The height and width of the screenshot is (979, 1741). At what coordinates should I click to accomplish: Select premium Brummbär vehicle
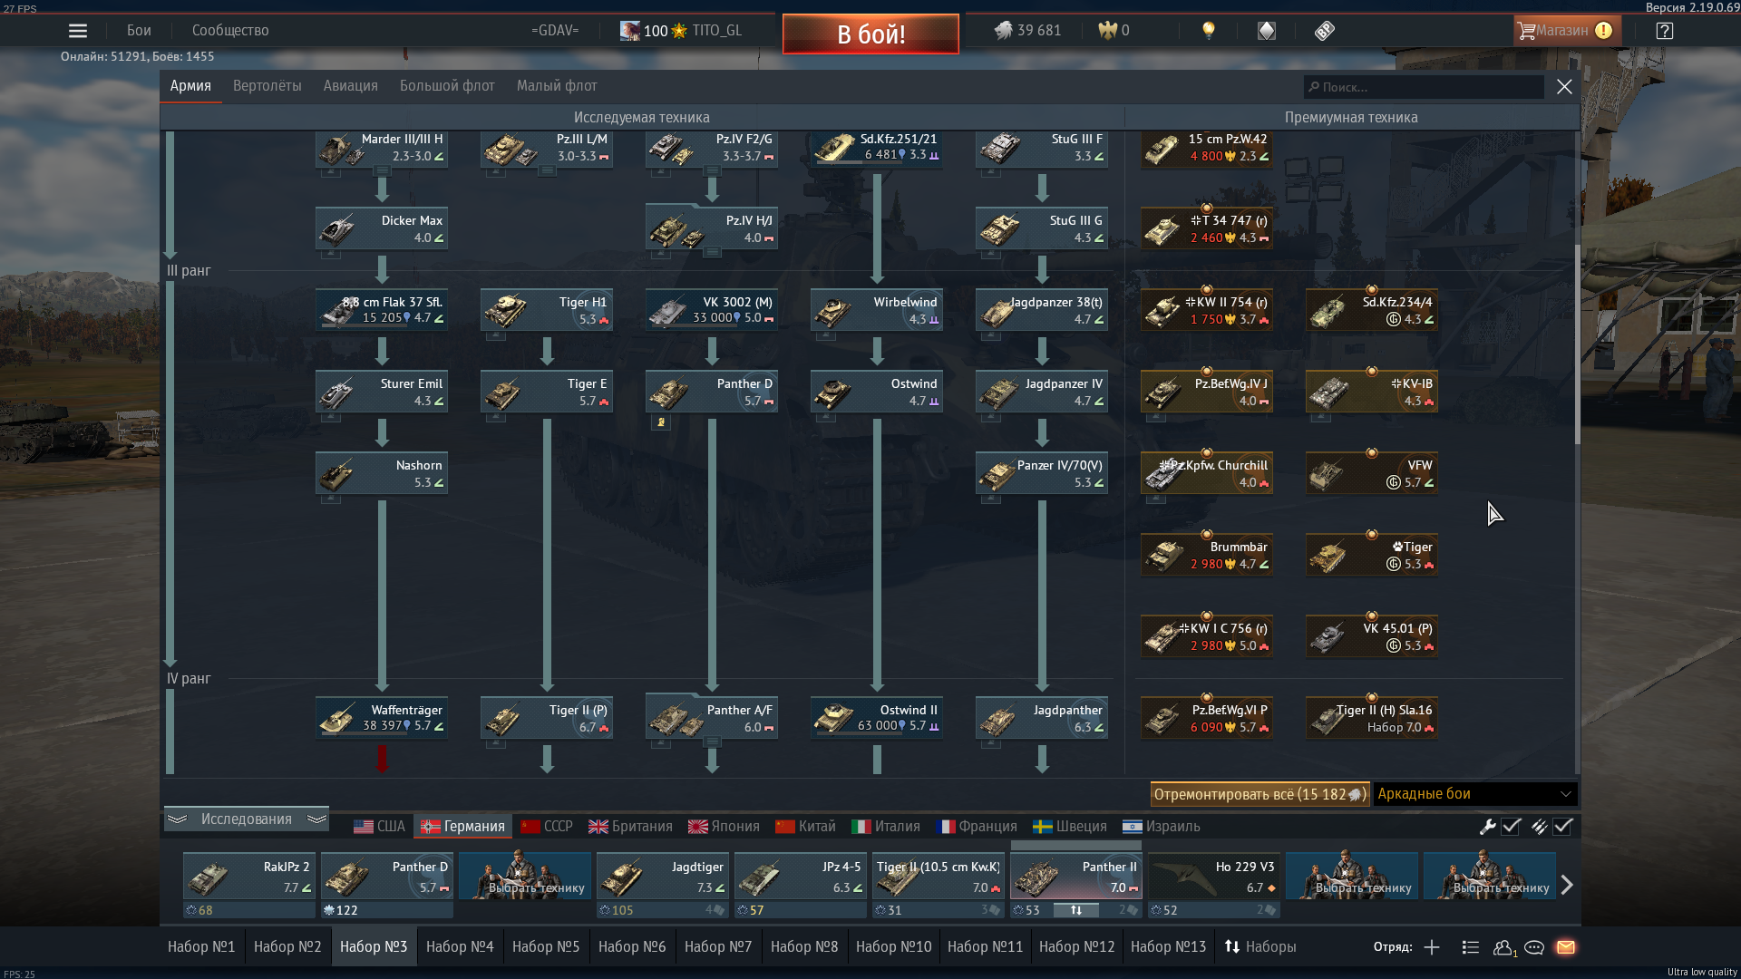pyautogui.click(x=1207, y=555)
